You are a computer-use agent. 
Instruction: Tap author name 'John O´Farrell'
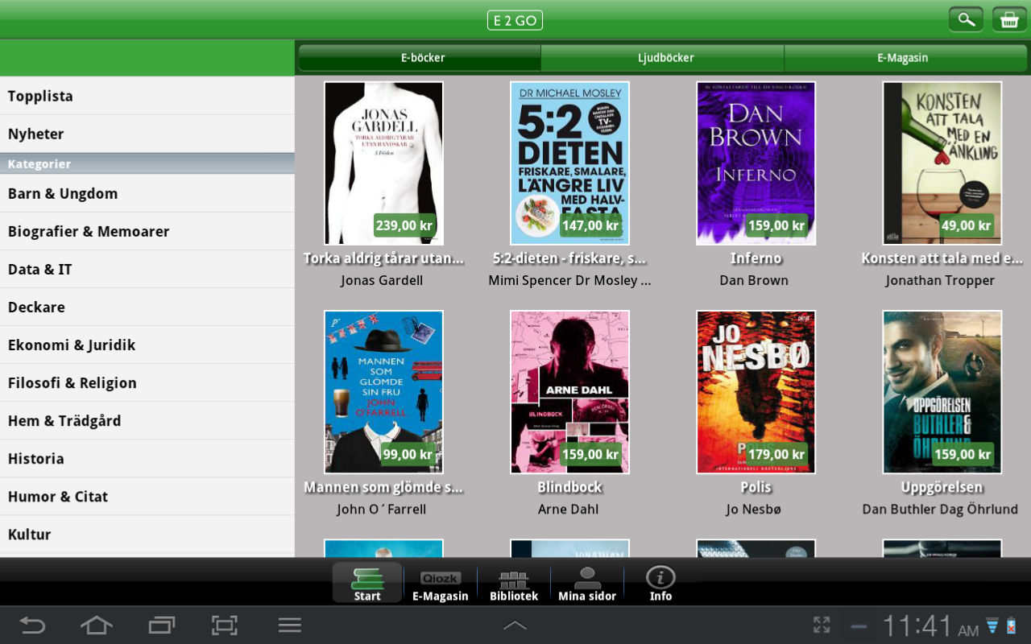click(382, 509)
